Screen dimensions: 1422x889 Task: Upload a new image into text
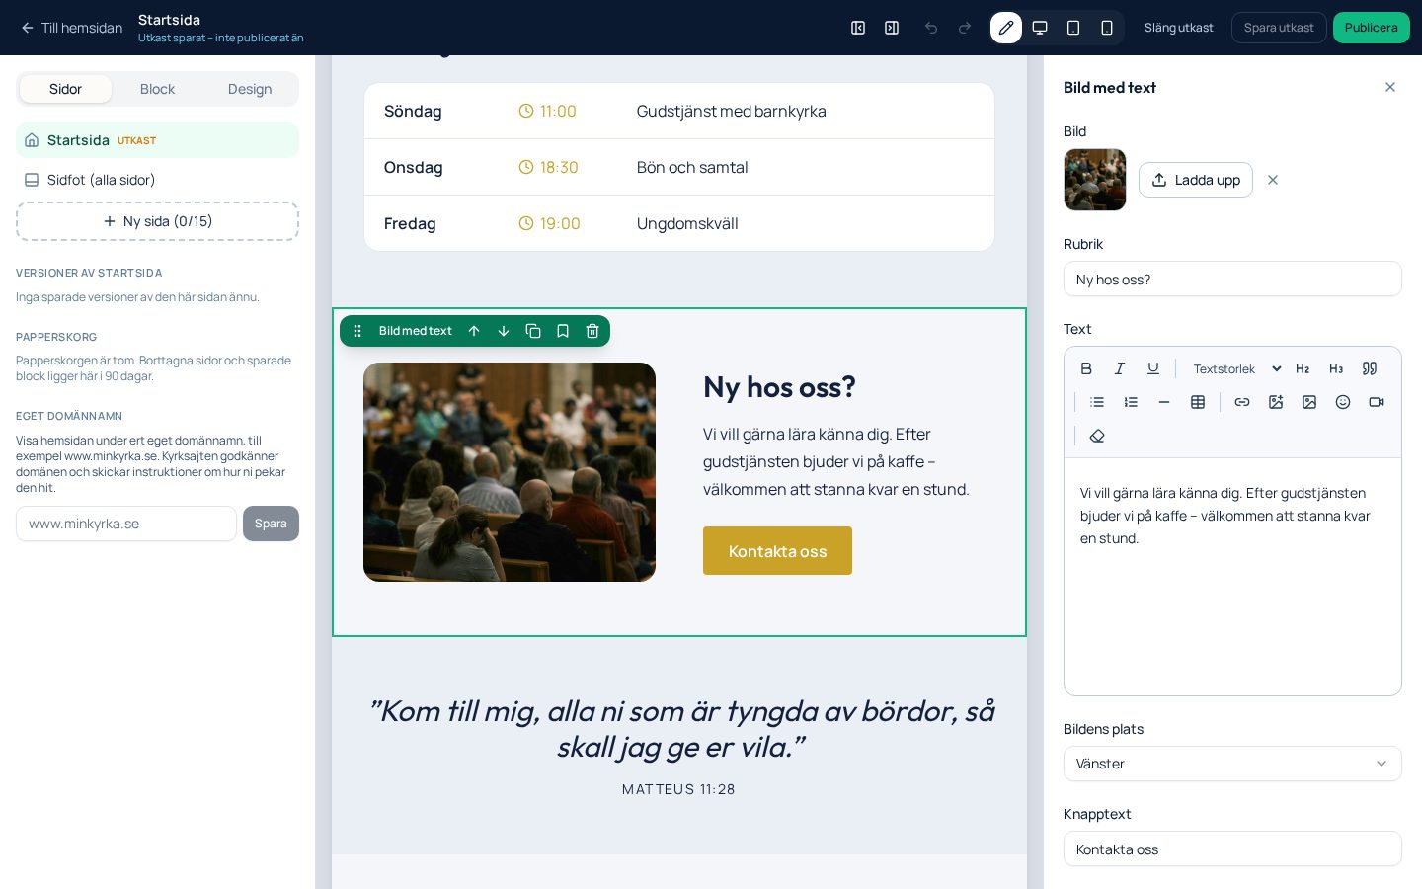point(1276,402)
